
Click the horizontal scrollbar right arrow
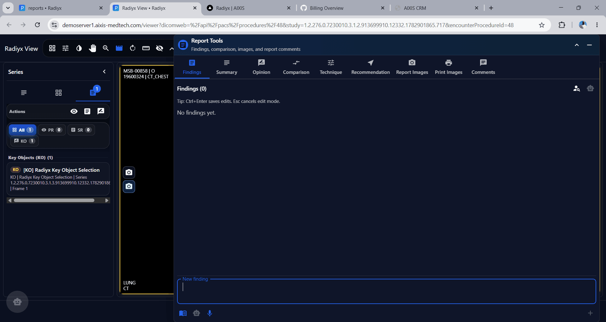[107, 200]
